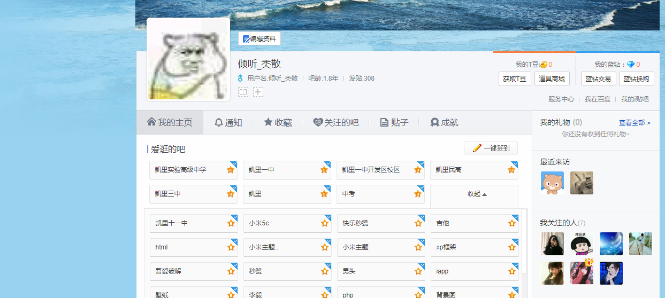
Task: Click the 获取T豆 button
Action: 515,79
